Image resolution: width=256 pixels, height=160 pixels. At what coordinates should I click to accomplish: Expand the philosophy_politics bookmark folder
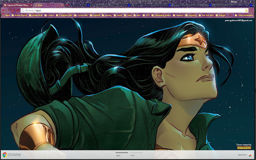pyautogui.click(x=161, y=15)
